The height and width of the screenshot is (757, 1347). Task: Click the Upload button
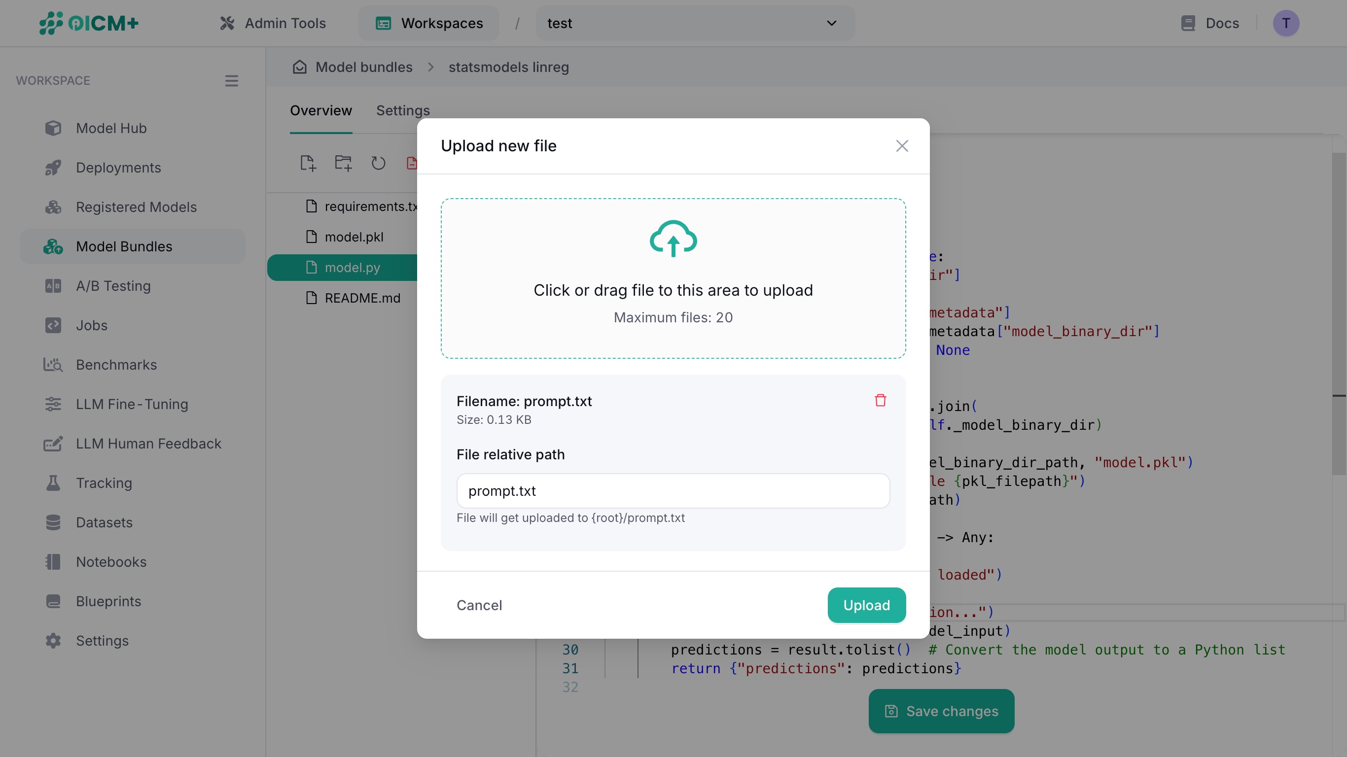click(x=866, y=605)
